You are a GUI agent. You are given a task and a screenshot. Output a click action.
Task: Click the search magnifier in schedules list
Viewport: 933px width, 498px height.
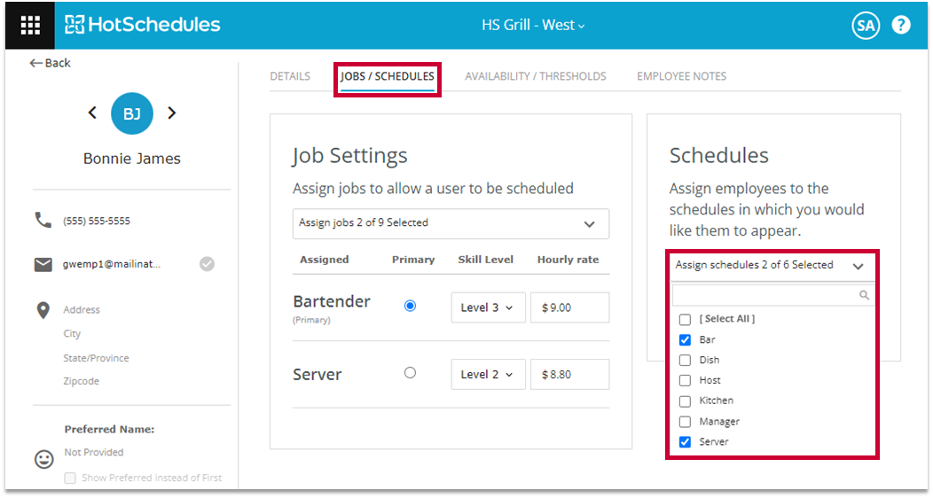coord(864,295)
